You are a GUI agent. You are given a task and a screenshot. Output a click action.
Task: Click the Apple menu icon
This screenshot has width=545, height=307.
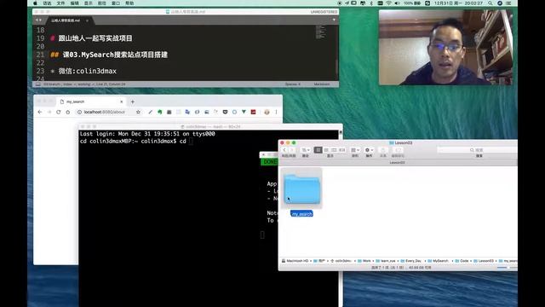[35, 3]
